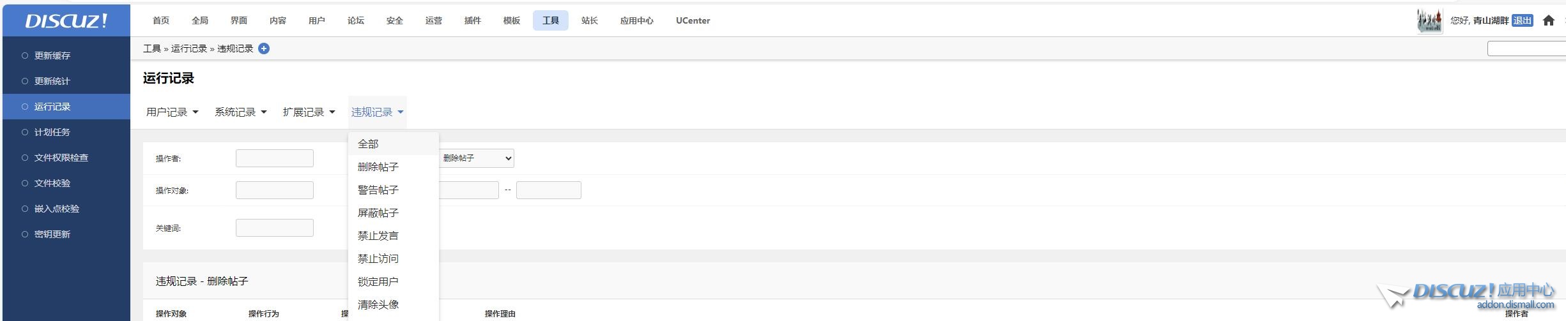Choose 禁止发言 from the dropdown menu
The height and width of the screenshot is (321, 1566).
378,235
